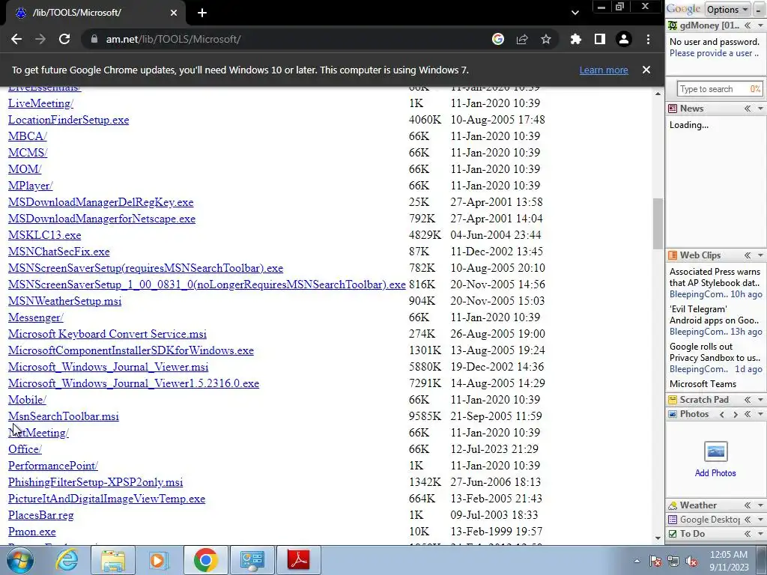Follow the Learn more link

tap(604, 70)
